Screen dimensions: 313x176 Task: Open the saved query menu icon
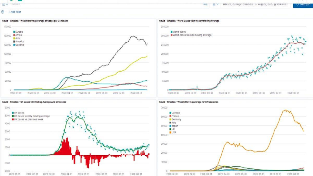(x=5, y=4)
